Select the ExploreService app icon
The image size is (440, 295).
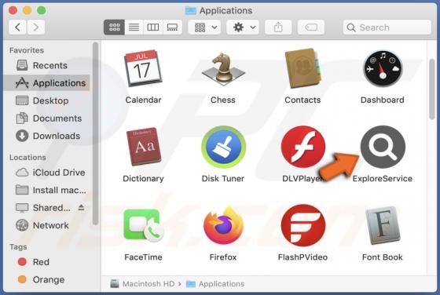(x=383, y=147)
